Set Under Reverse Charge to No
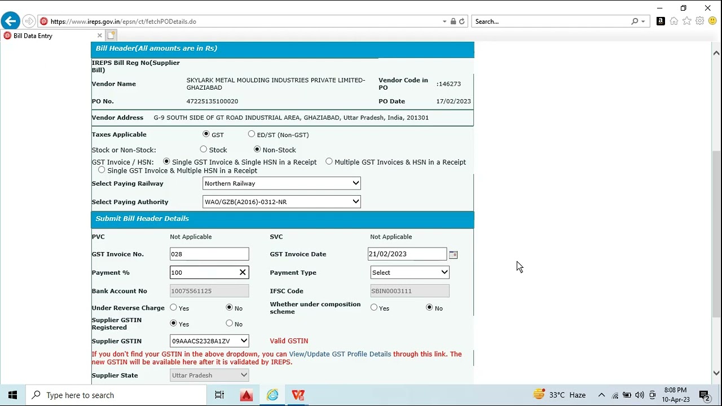This screenshot has width=722, height=406. point(229,307)
